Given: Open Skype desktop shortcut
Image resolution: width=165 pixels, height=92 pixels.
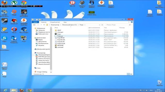Looking at the screenshot, I should pos(4,39).
